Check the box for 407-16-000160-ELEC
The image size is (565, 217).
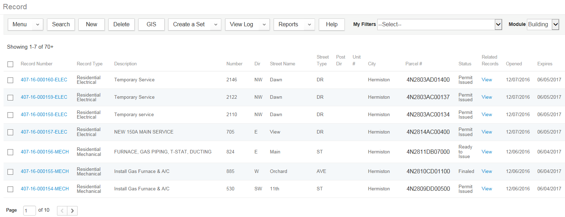pyautogui.click(x=10, y=80)
